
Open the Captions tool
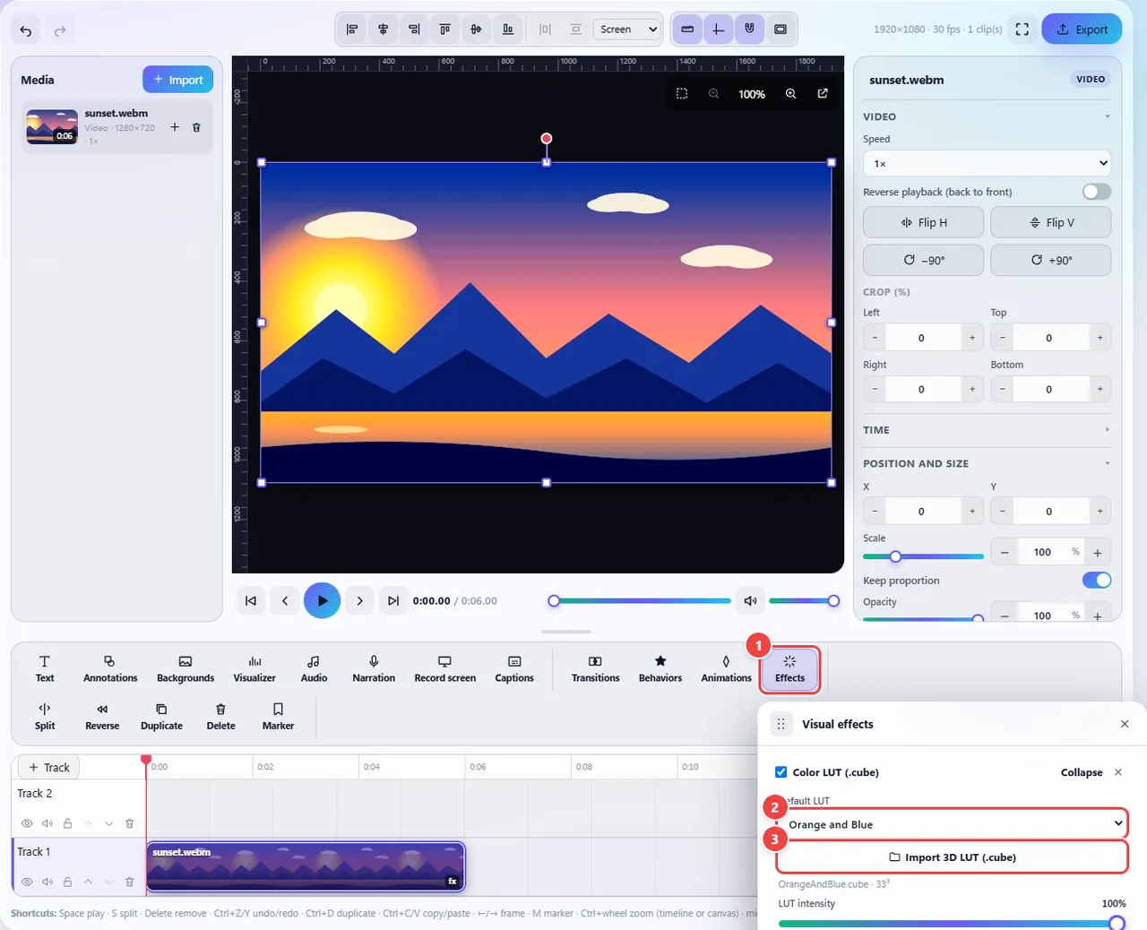point(514,669)
